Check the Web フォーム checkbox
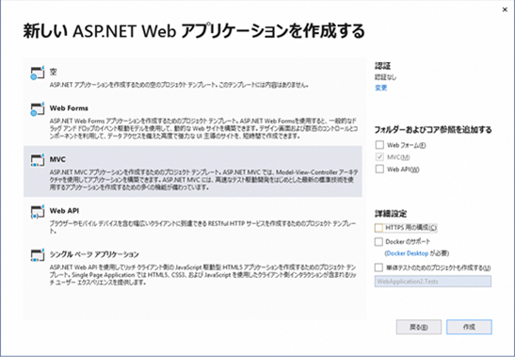This screenshot has width=515, height=357. (379, 145)
